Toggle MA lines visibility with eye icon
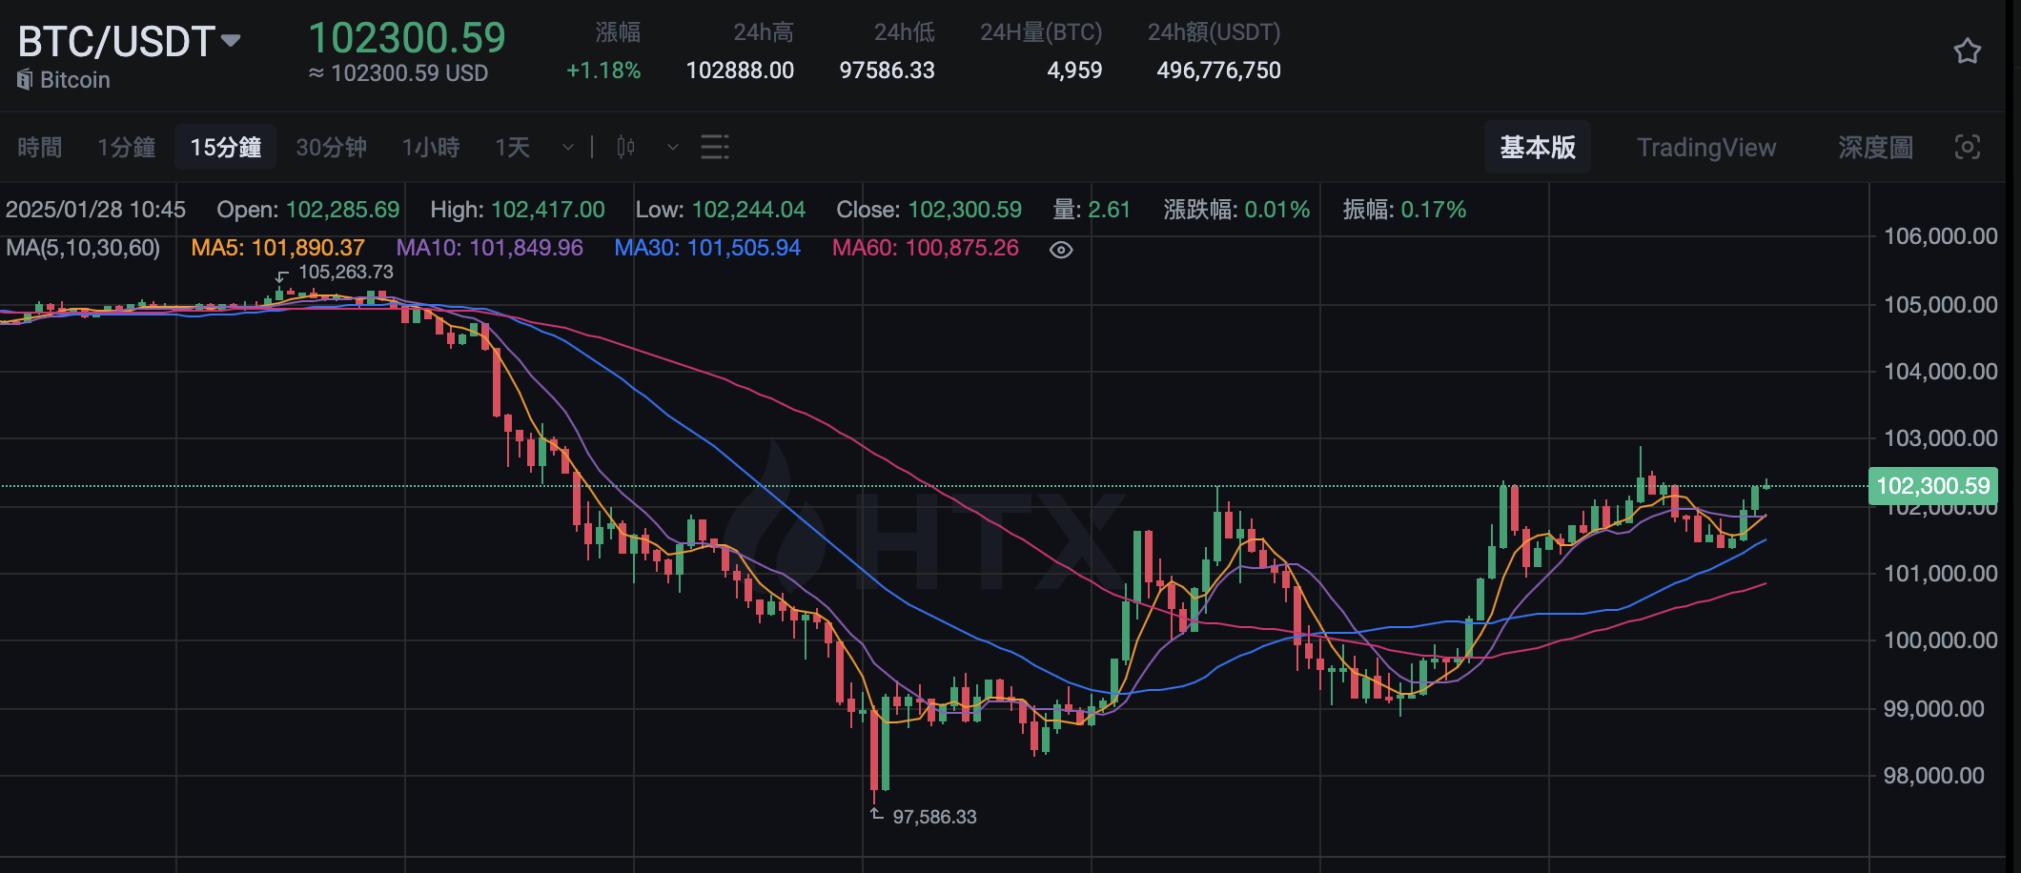 (1063, 248)
